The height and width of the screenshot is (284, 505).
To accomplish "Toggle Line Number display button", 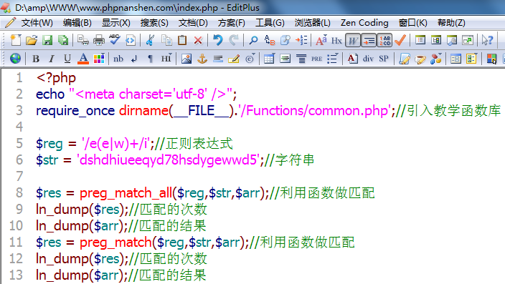I will (384, 41).
